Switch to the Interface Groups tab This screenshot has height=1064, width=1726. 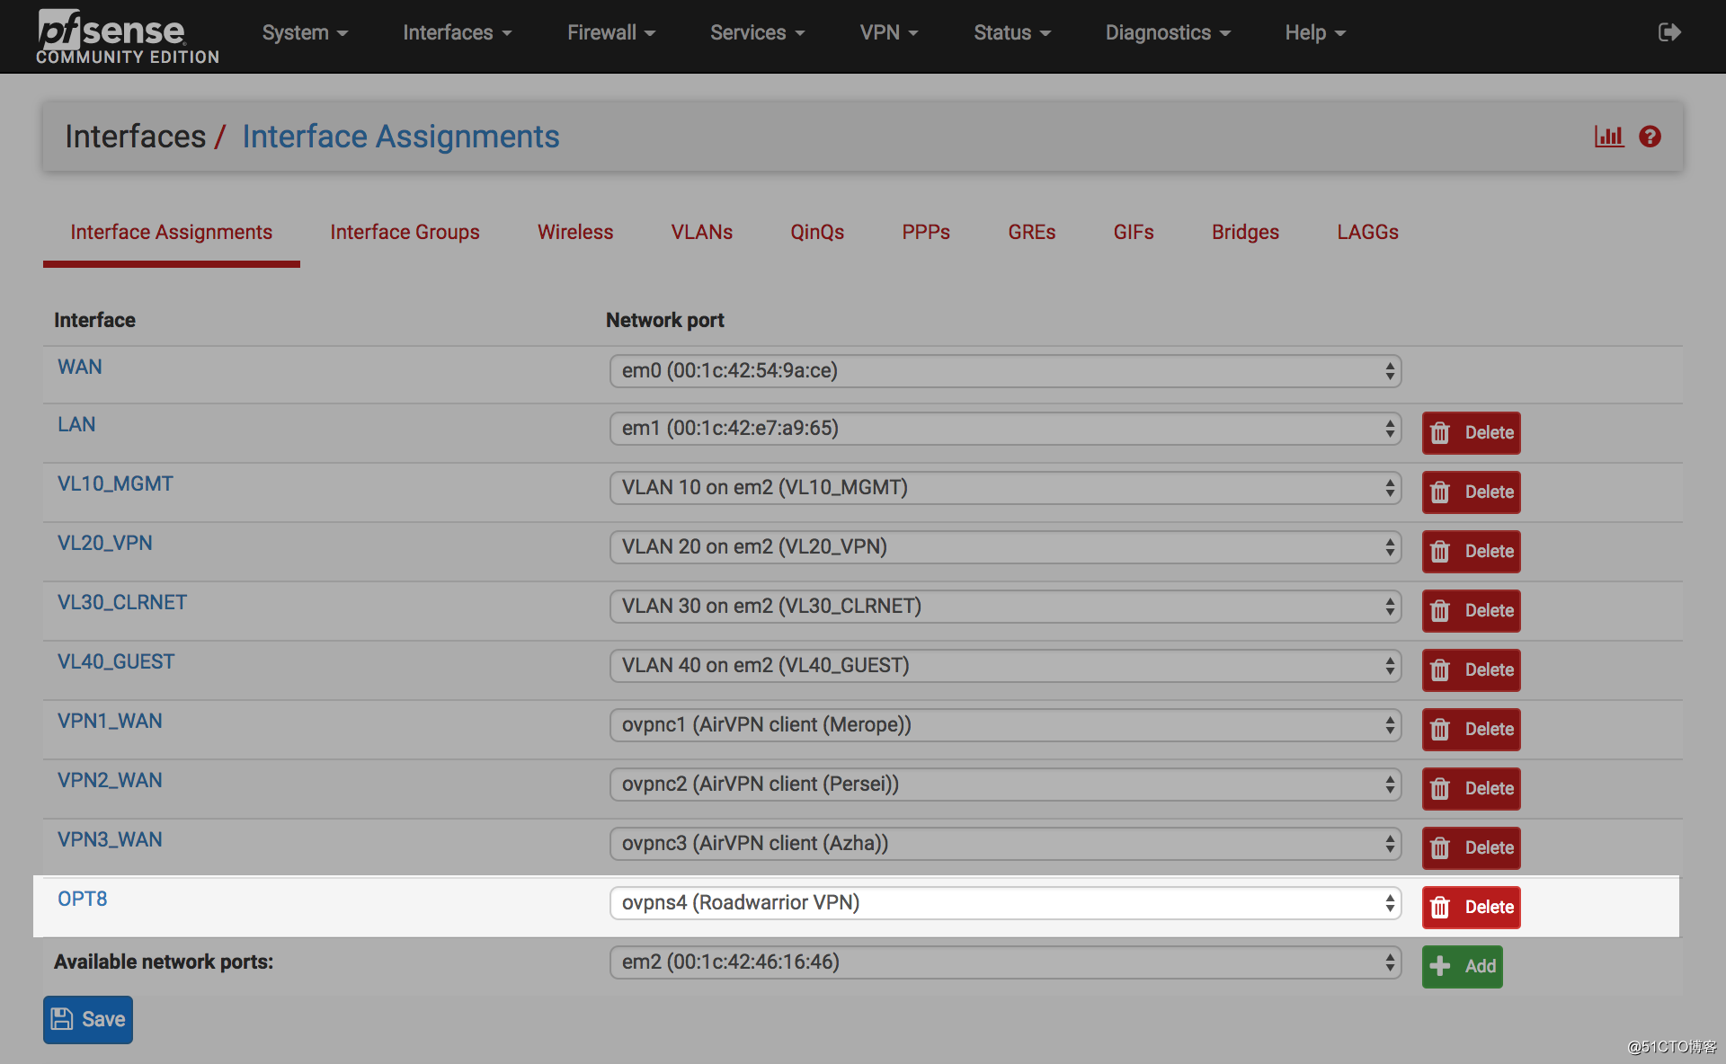[x=405, y=232]
